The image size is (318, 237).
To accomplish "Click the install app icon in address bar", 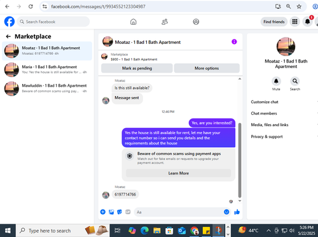I will click(x=278, y=6).
